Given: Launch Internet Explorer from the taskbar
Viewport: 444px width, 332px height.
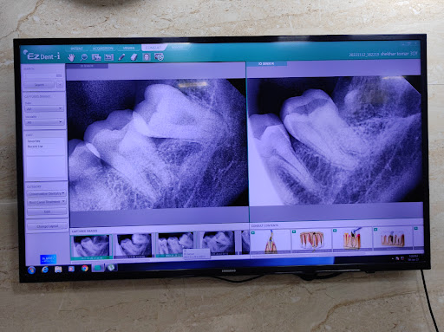Looking at the screenshot, I should [45, 270].
